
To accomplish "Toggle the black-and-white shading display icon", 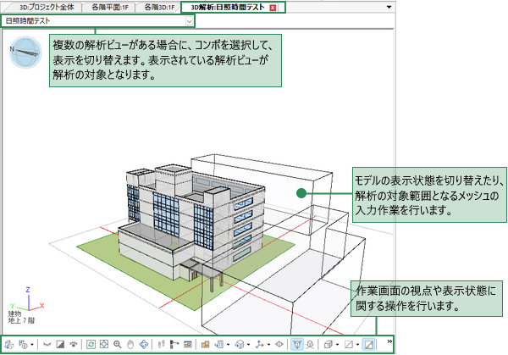I will pos(60,344).
